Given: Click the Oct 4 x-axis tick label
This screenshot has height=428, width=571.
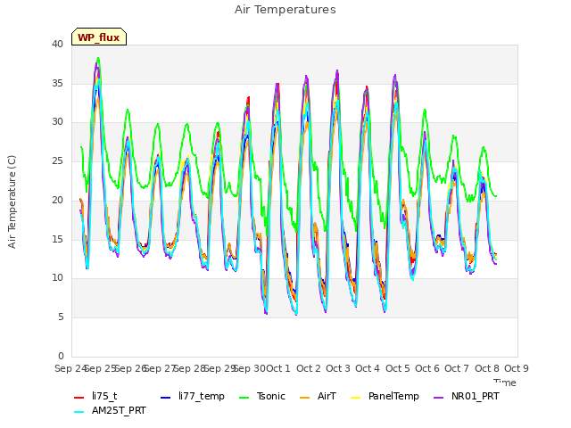Looking at the screenshot, I should click(x=368, y=368).
